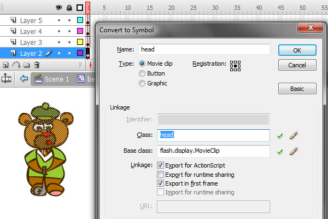Click the Scene 1 clapperboard icon
The image size is (328, 219).
coord(38,79)
